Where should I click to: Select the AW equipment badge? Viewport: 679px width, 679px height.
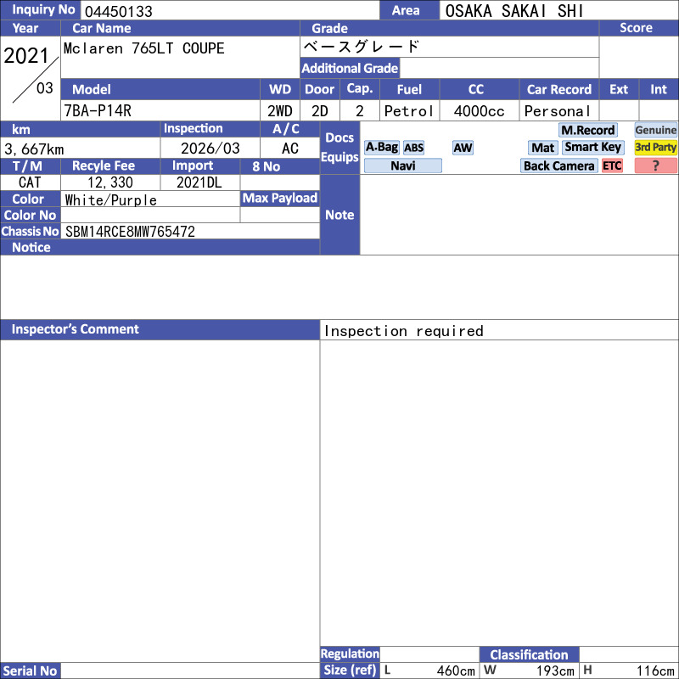[x=463, y=148]
